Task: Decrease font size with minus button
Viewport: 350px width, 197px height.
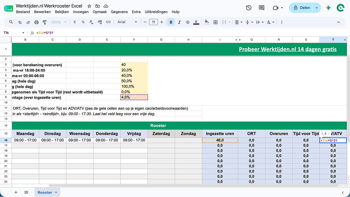Action: [x=145, y=22]
